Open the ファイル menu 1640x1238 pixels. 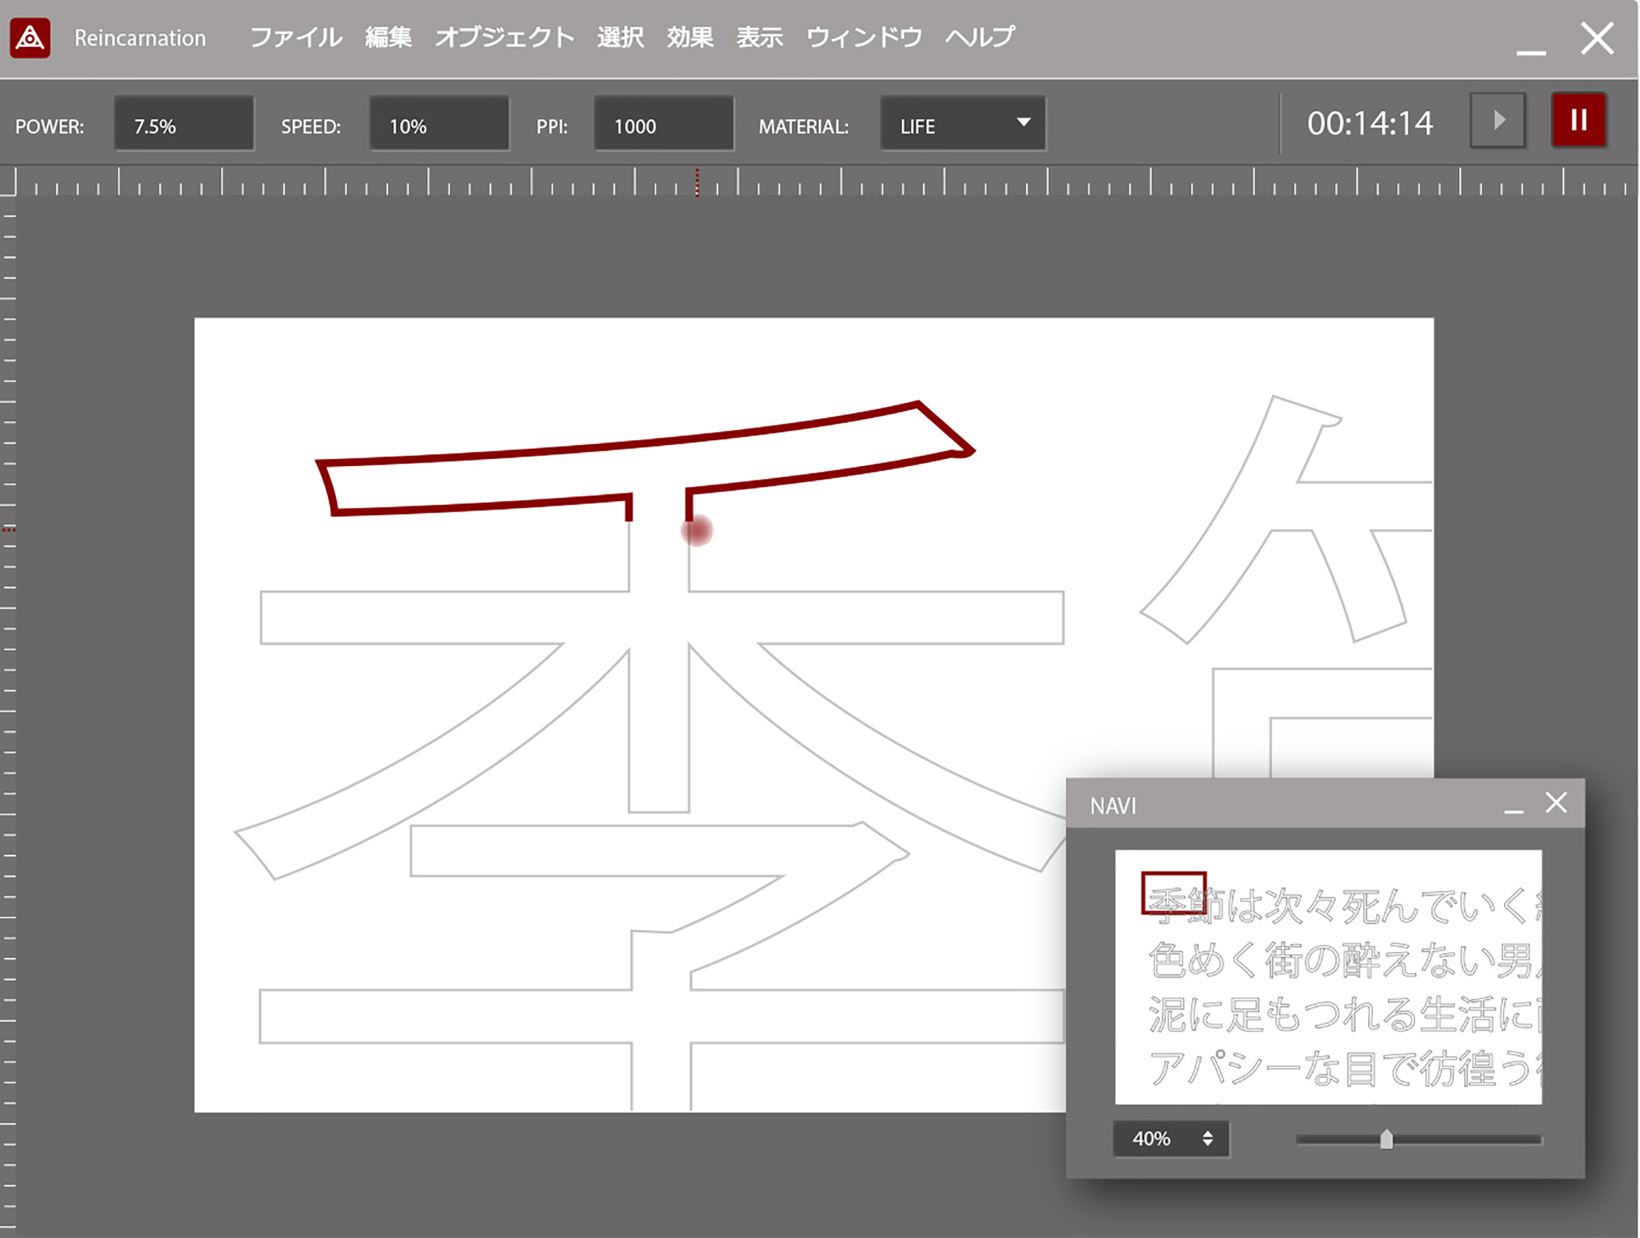[296, 38]
